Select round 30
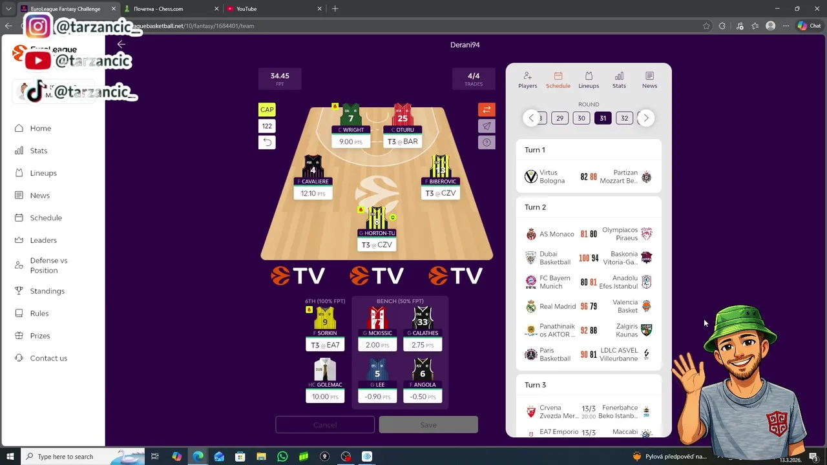827x465 pixels. (x=581, y=118)
